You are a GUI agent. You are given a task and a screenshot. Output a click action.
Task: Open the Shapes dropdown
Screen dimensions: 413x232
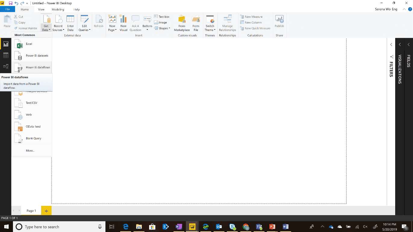point(162,28)
